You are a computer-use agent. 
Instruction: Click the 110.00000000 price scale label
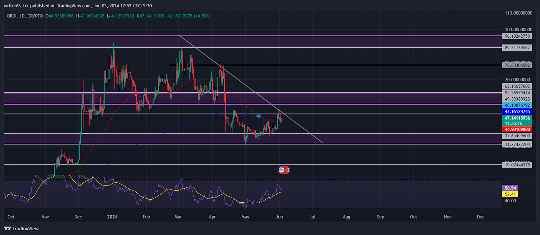pos(519,13)
